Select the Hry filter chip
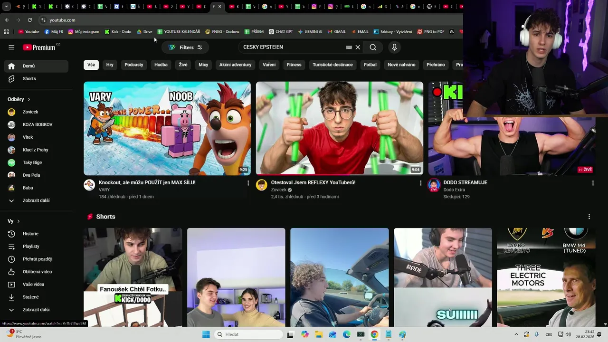The width and height of the screenshot is (608, 342). point(110,65)
